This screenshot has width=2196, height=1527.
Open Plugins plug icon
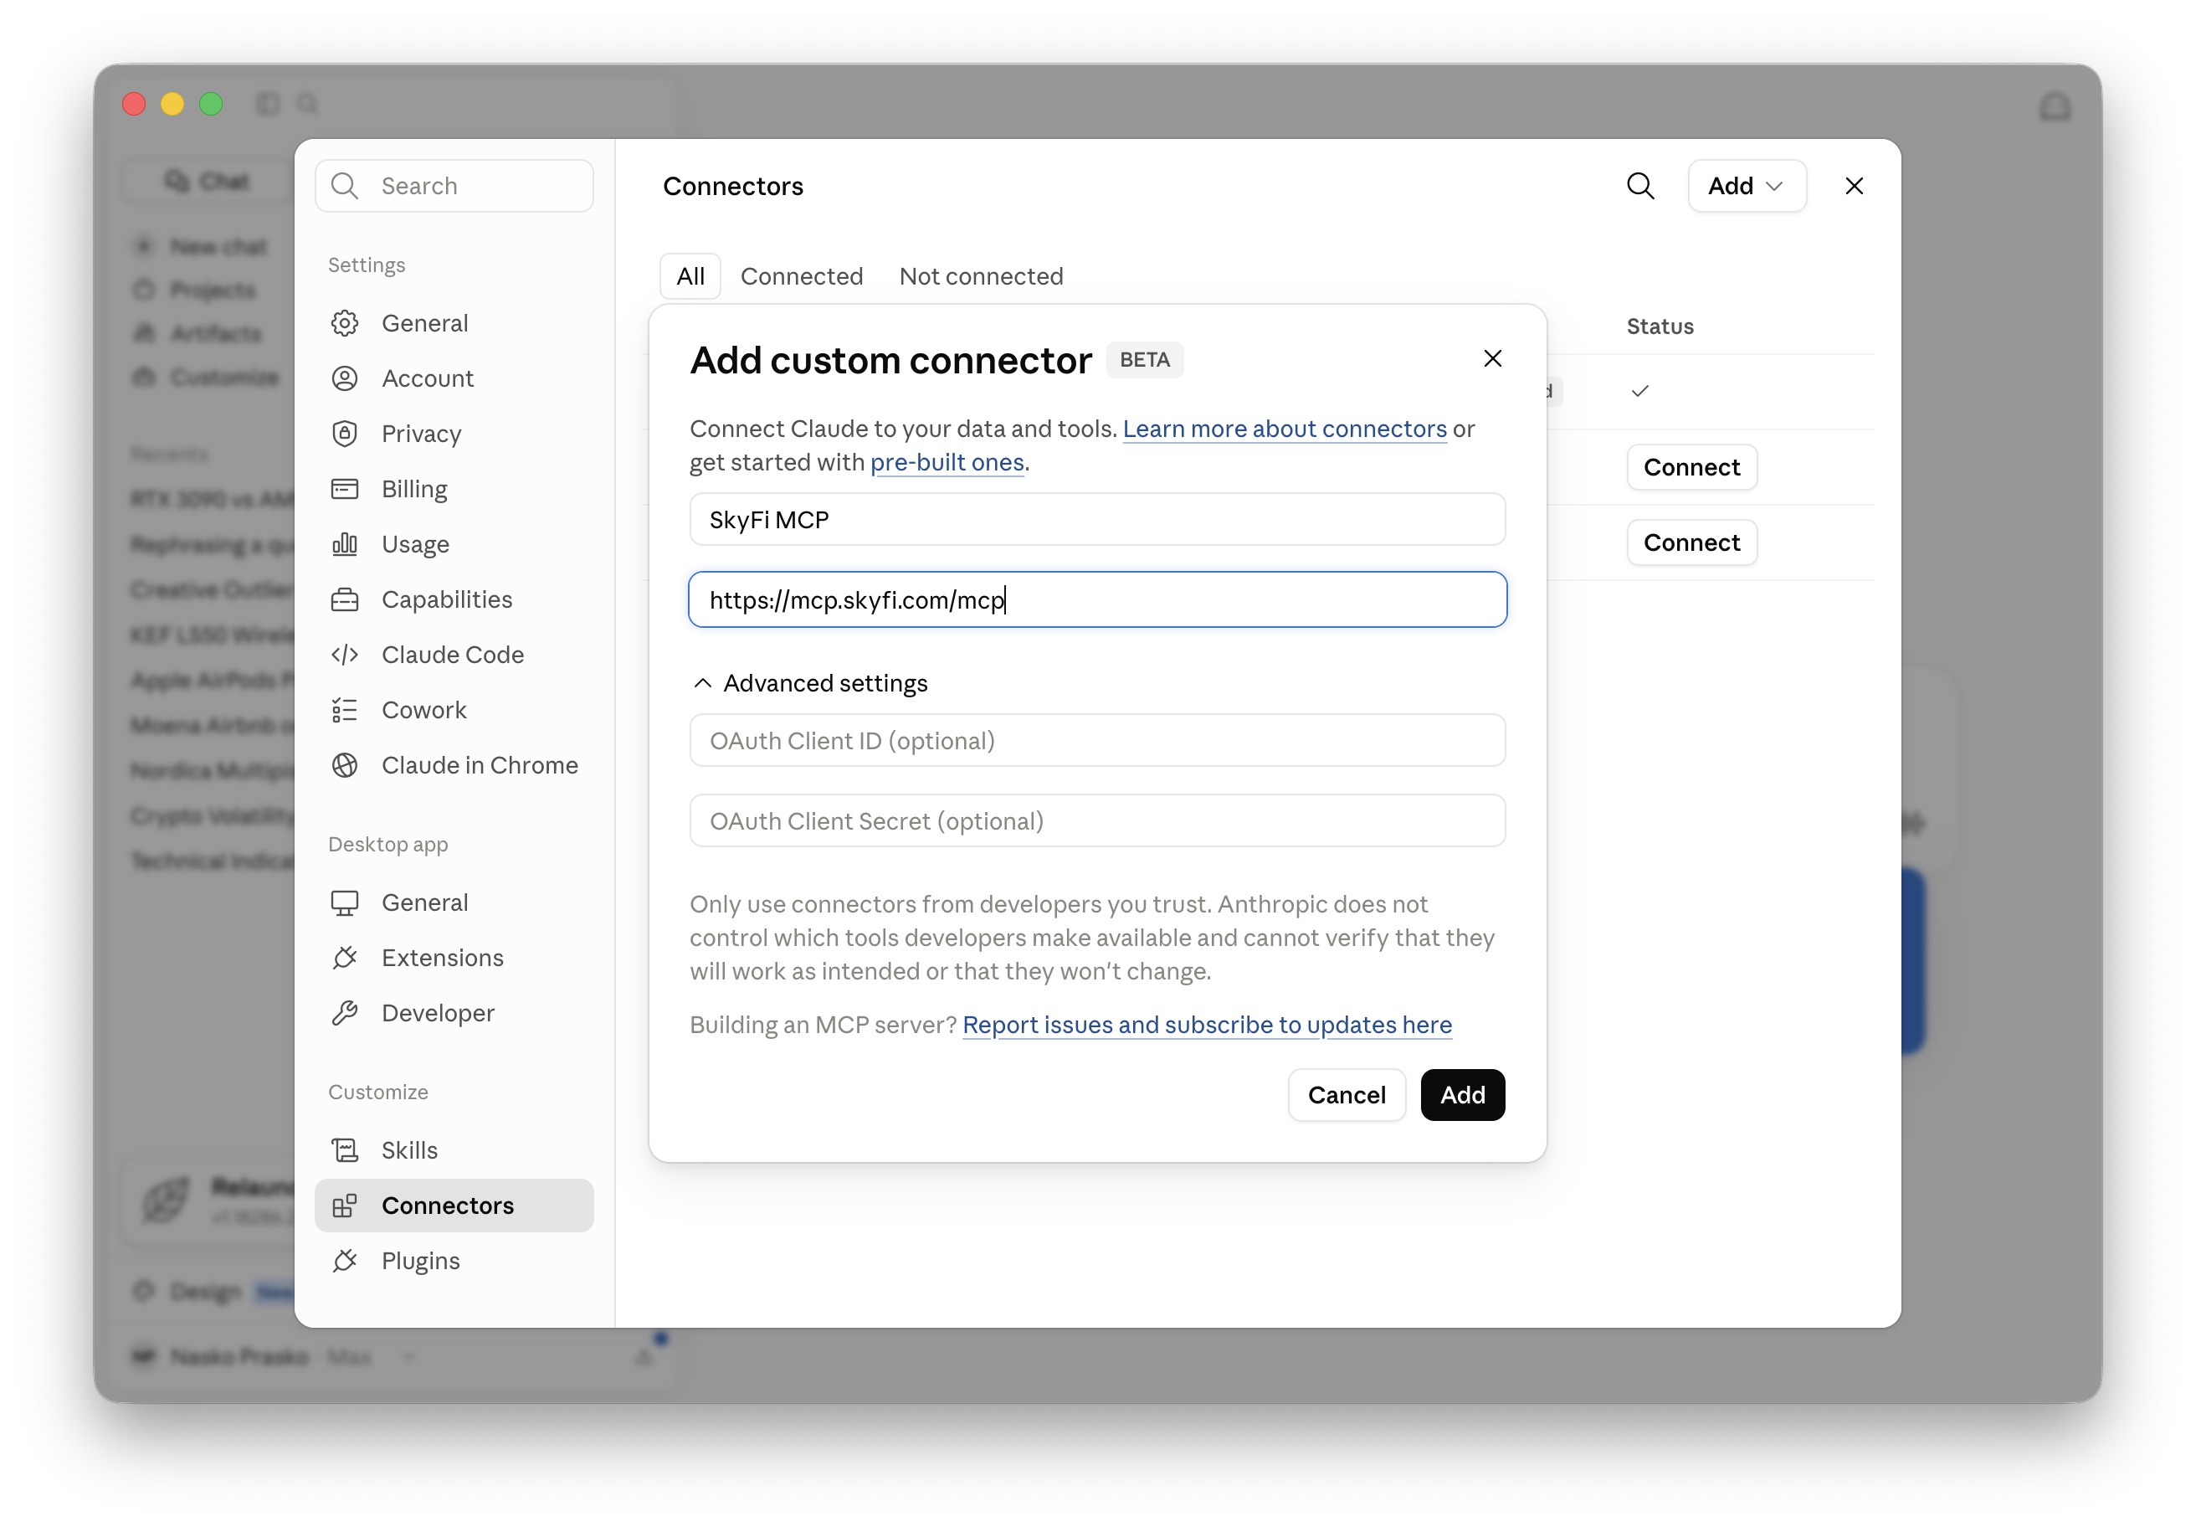(344, 1261)
